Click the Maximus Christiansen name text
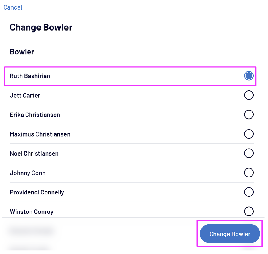This screenshot has width=268, height=254. click(x=40, y=134)
